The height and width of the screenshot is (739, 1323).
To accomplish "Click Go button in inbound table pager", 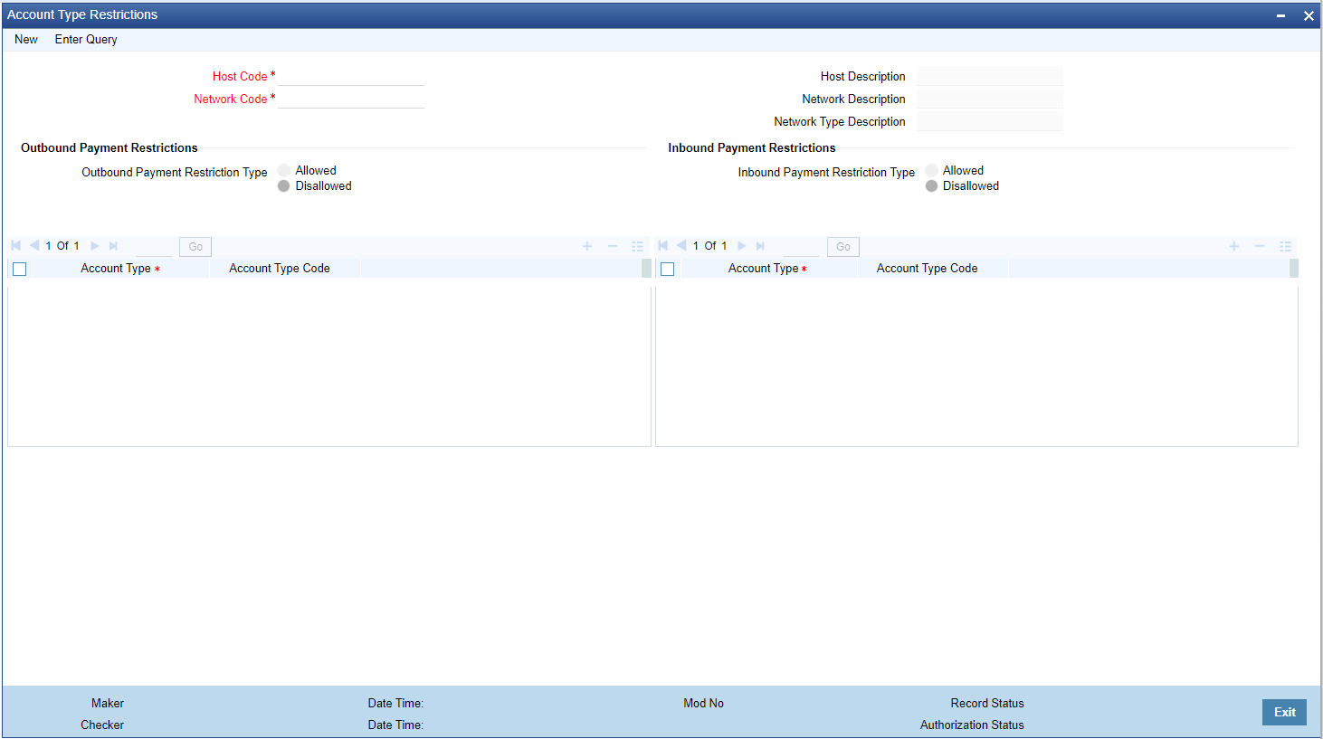I will click(843, 247).
